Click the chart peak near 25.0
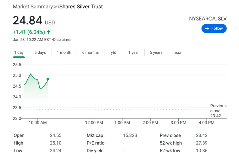This screenshot has width=239, height=159. pyautogui.click(x=31, y=74)
